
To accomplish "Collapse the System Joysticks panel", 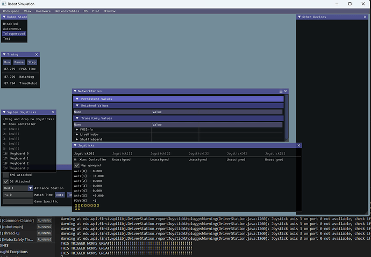I will click(x=4, y=112).
